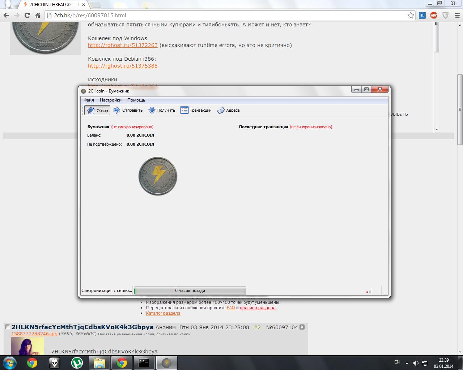Open the Chrome menu button
Image resolution: width=463 pixels, height=370 pixels.
(457, 15)
